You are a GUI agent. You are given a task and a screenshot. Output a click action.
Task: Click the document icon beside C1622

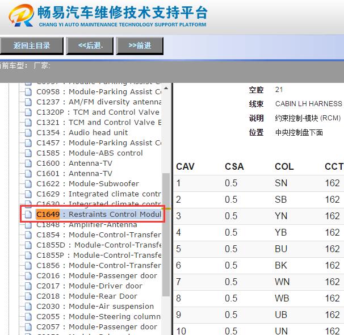click(28, 184)
